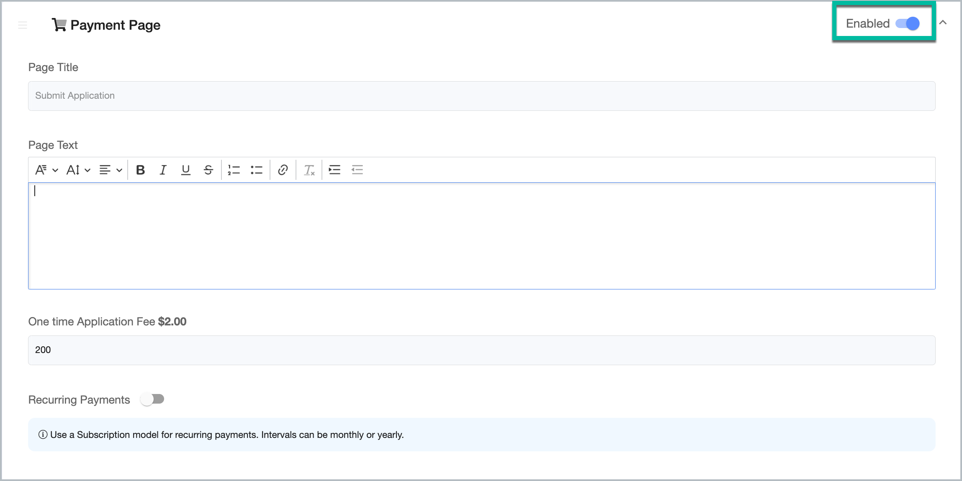The width and height of the screenshot is (962, 481).
Task: Click the insert link icon
Action: (283, 170)
